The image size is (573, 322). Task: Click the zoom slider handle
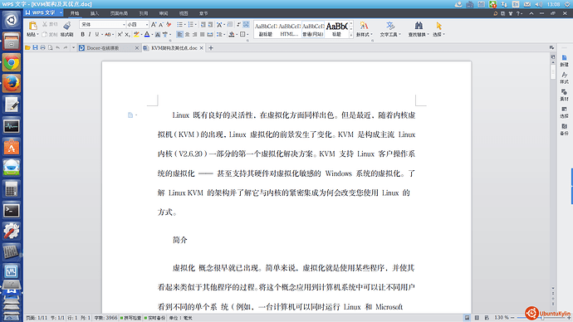(542, 318)
